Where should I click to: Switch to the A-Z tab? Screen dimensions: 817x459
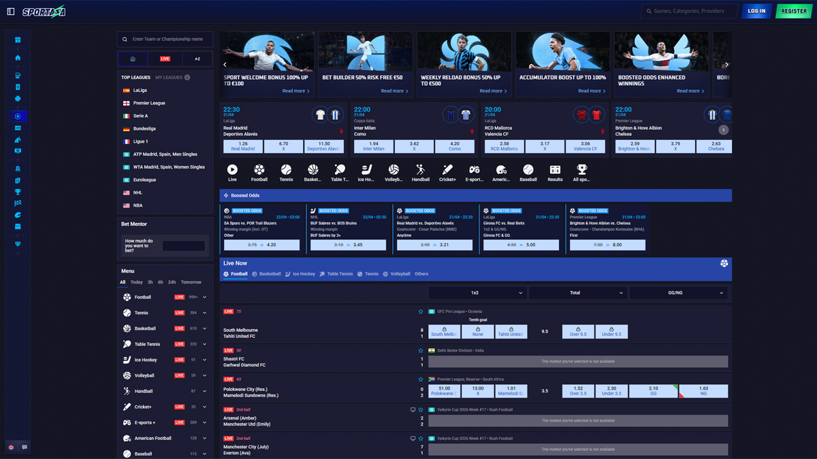click(197, 59)
